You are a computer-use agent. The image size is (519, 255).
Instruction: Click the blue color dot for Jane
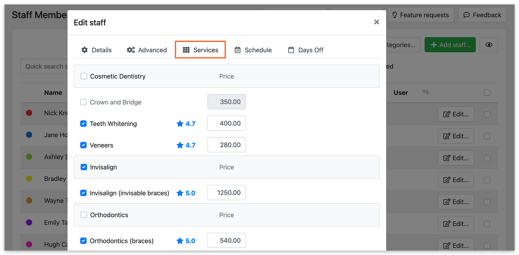pyautogui.click(x=29, y=135)
